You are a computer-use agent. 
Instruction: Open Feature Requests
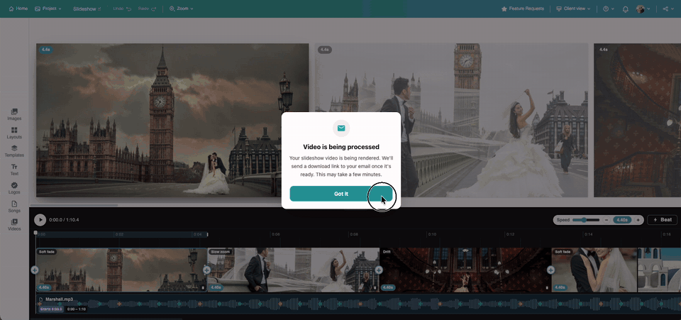[523, 9]
